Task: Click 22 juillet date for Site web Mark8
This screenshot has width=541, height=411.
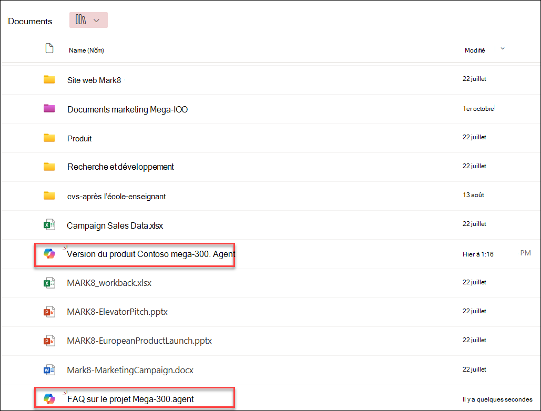Action: click(474, 79)
